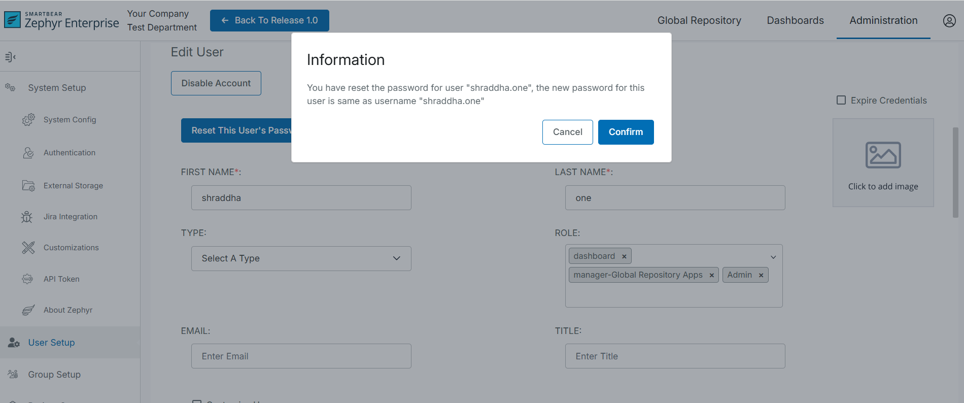The image size is (964, 403).
Task: Open the Select A Type dropdown
Action: (x=301, y=258)
